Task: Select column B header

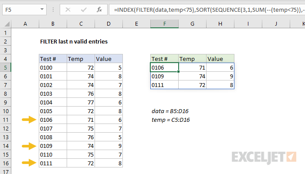Action: [53, 24]
